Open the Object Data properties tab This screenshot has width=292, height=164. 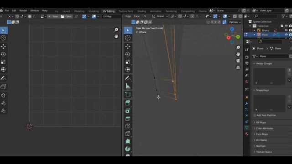(x=247, y=128)
